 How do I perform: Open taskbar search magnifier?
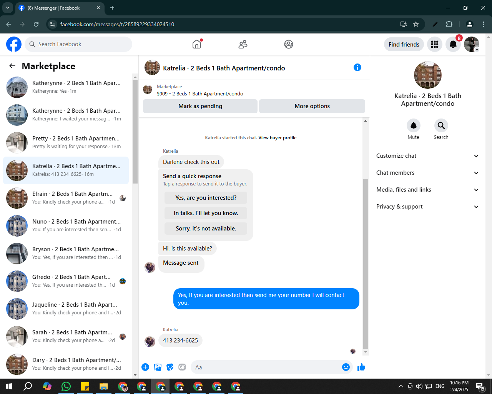(x=28, y=386)
